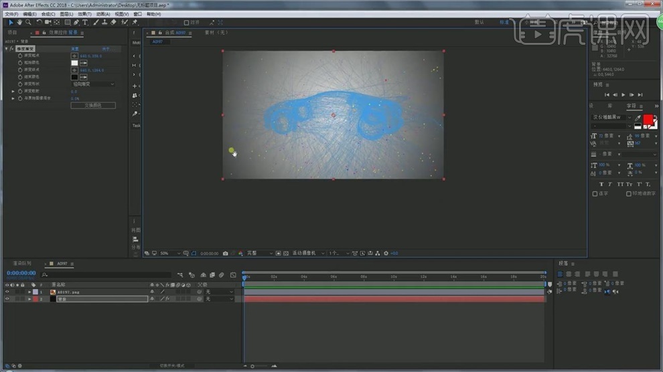This screenshot has width=663, height=372.
Task: Select the Eraser tool
Action: (113, 22)
